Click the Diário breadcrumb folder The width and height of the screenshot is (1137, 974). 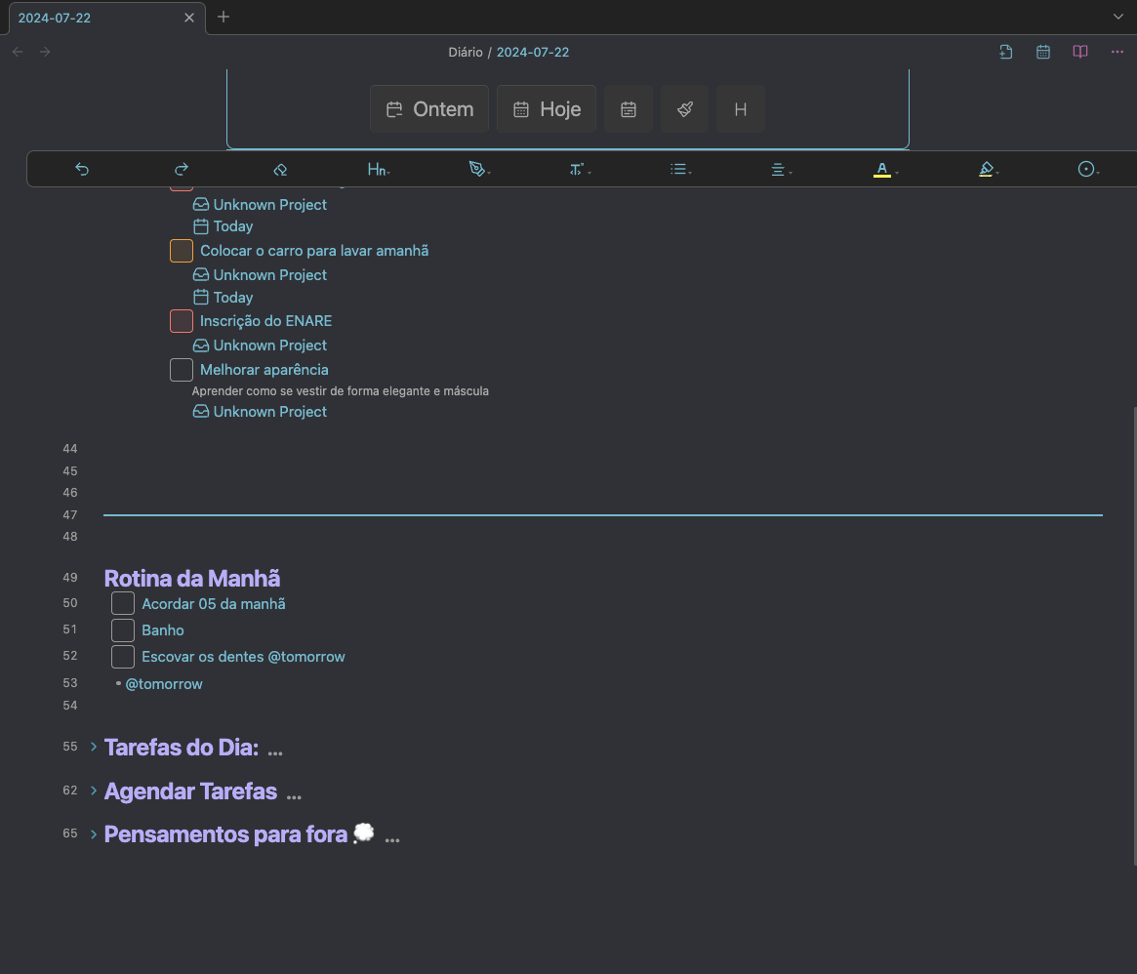pyautogui.click(x=466, y=53)
